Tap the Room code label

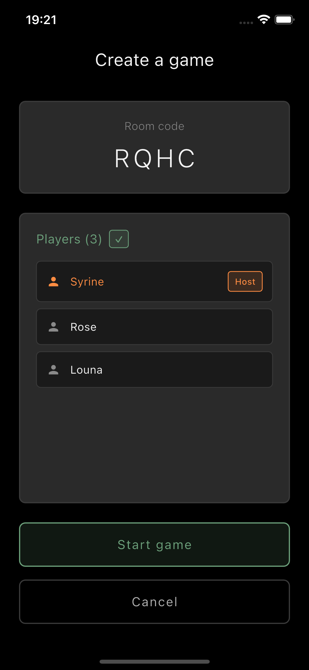coord(154,126)
